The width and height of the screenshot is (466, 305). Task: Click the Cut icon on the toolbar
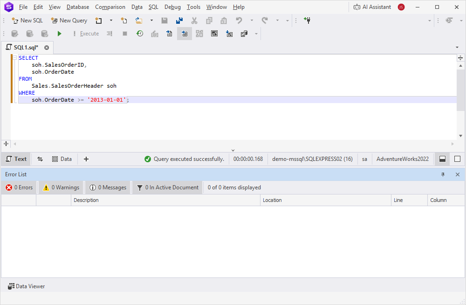click(194, 20)
